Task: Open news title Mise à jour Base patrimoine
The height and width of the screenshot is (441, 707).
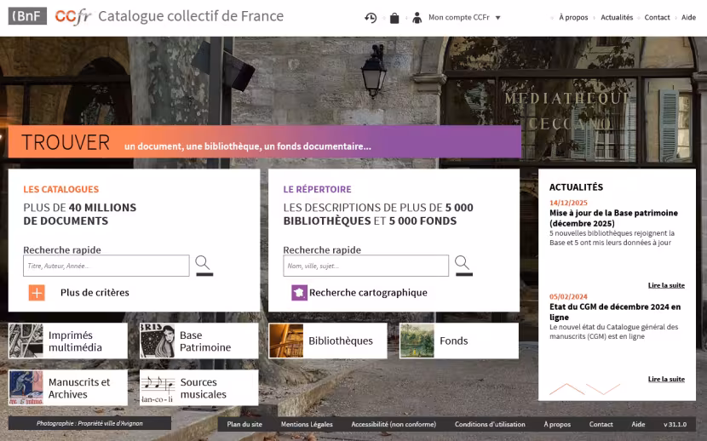Action: pyautogui.click(x=613, y=218)
